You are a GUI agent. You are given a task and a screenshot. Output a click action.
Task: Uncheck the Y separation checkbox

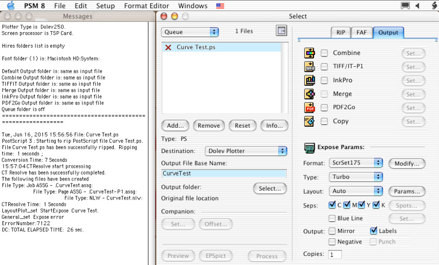tap(362, 205)
